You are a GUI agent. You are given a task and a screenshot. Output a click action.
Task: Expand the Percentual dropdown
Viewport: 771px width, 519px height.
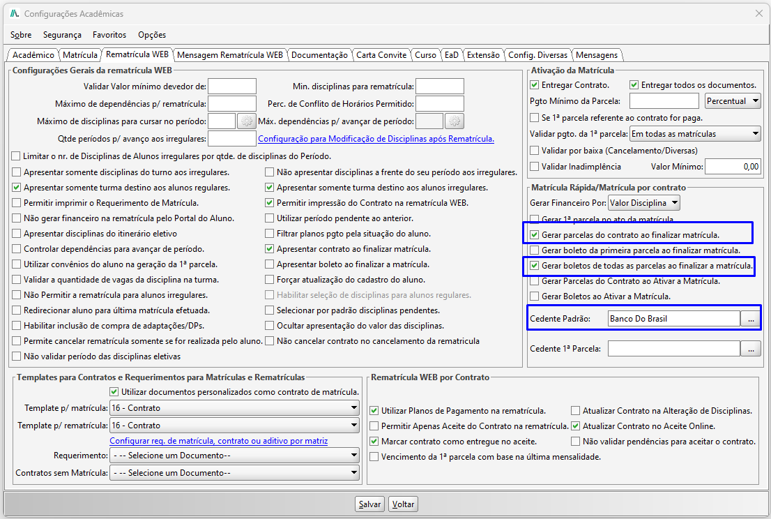click(x=733, y=101)
